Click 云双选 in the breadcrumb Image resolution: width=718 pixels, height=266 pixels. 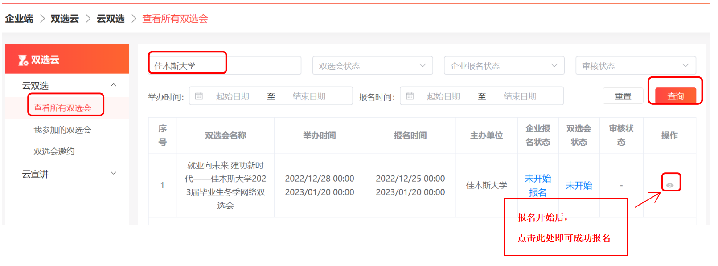click(x=111, y=19)
